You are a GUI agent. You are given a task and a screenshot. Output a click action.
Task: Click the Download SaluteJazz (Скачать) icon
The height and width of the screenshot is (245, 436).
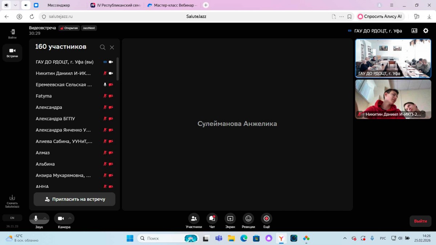tap(12, 198)
